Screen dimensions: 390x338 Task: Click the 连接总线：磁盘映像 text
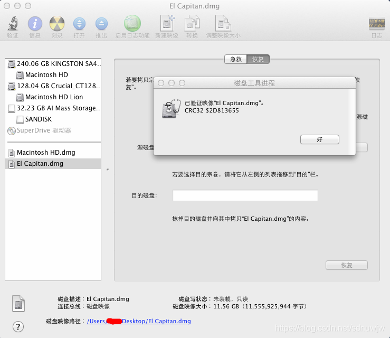click(x=83, y=306)
